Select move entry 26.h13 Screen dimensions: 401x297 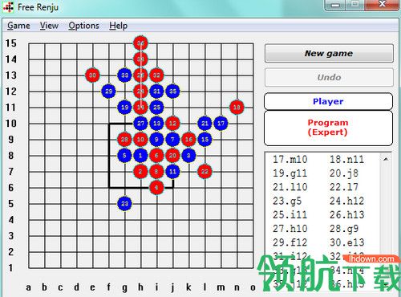click(x=346, y=215)
